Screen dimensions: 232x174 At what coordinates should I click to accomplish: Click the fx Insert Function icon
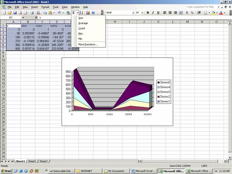[x=36, y=18]
